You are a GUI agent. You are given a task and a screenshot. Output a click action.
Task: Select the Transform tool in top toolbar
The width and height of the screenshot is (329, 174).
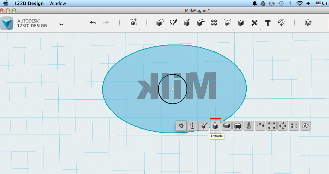tap(133, 23)
